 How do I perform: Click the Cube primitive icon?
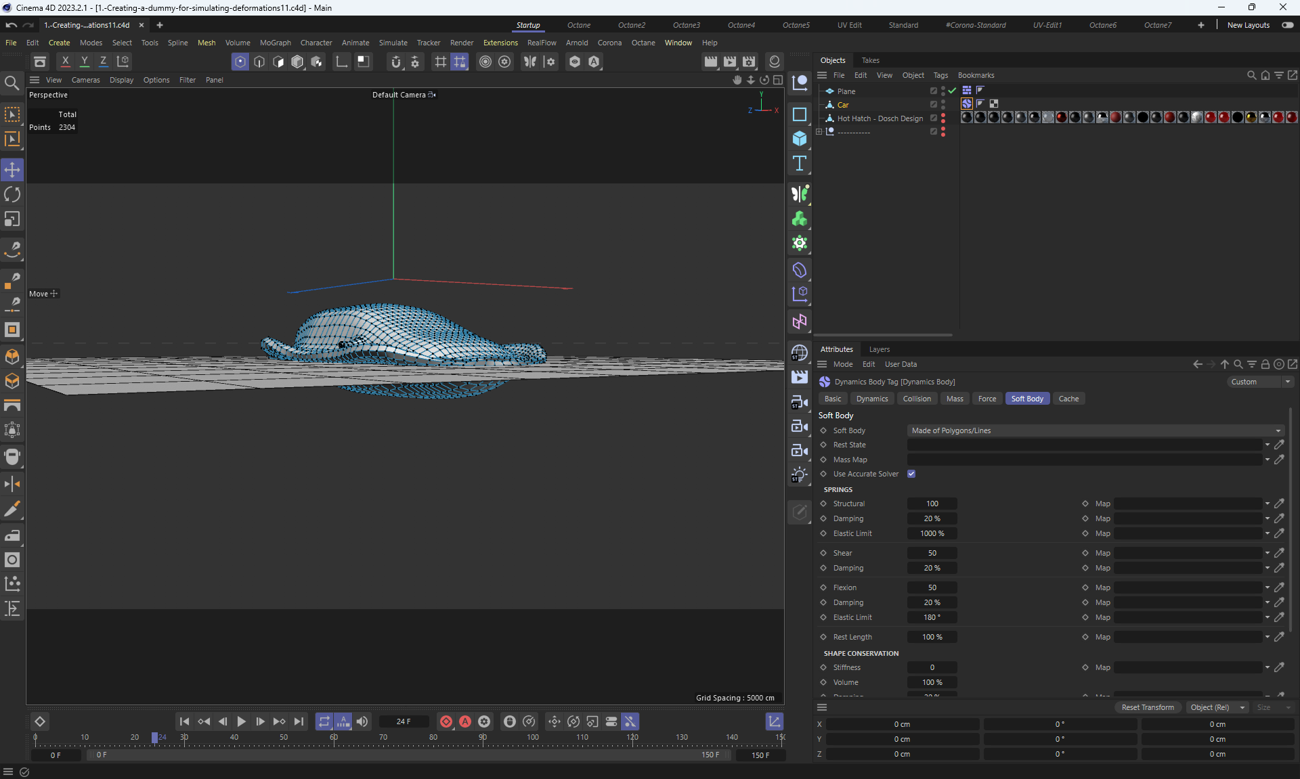pyautogui.click(x=800, y=139)
